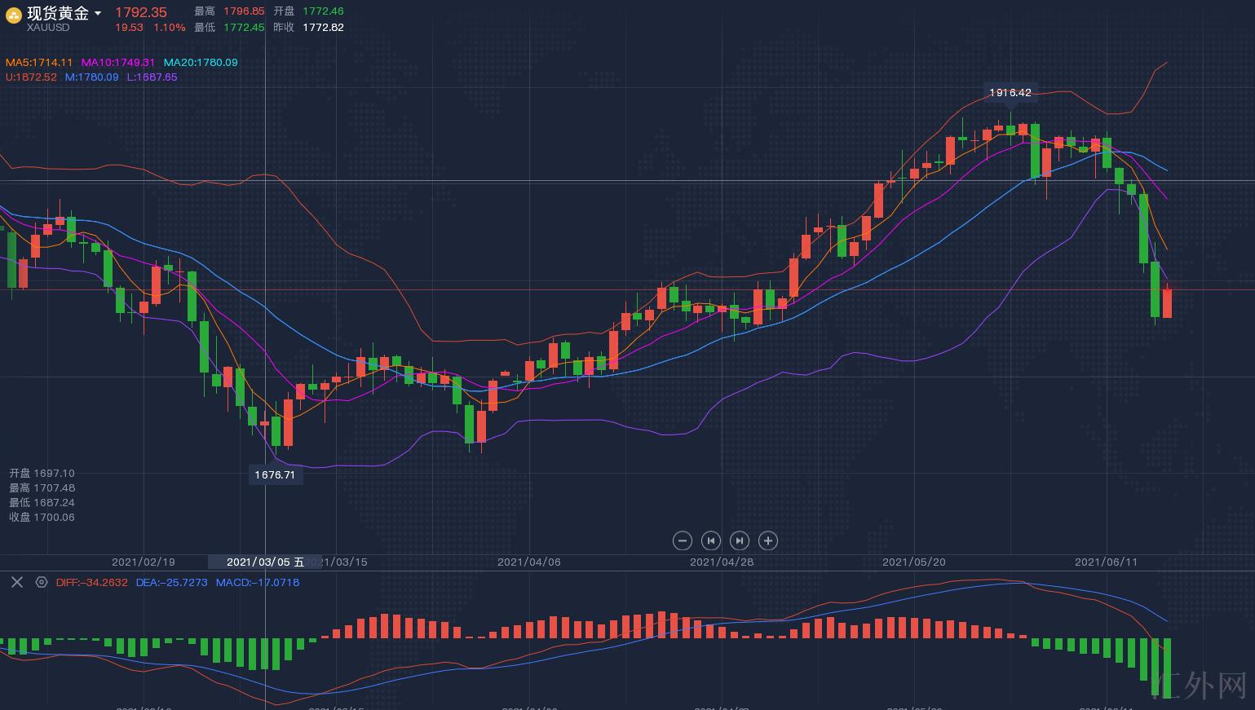Click the 2021/05/20 date on time axis

913,562
